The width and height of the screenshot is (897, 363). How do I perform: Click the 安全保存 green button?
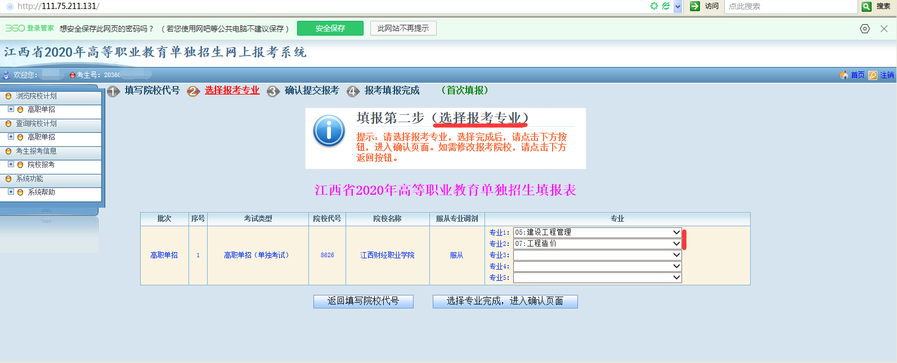pyautogui.click(x=330, y=28)
